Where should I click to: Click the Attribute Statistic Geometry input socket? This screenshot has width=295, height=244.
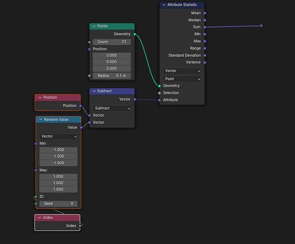coord(159,86)
